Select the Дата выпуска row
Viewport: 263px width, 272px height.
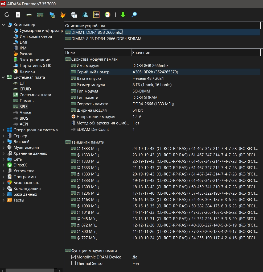165,78
